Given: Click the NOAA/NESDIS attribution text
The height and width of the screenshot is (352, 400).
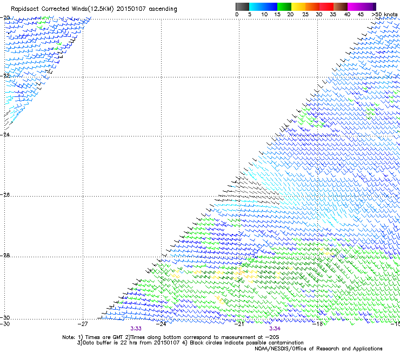Looking at the screenshot, I should [x=318, y=349].
